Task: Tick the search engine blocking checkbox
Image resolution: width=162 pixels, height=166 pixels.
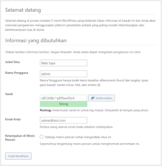Action: pos(41,137)
